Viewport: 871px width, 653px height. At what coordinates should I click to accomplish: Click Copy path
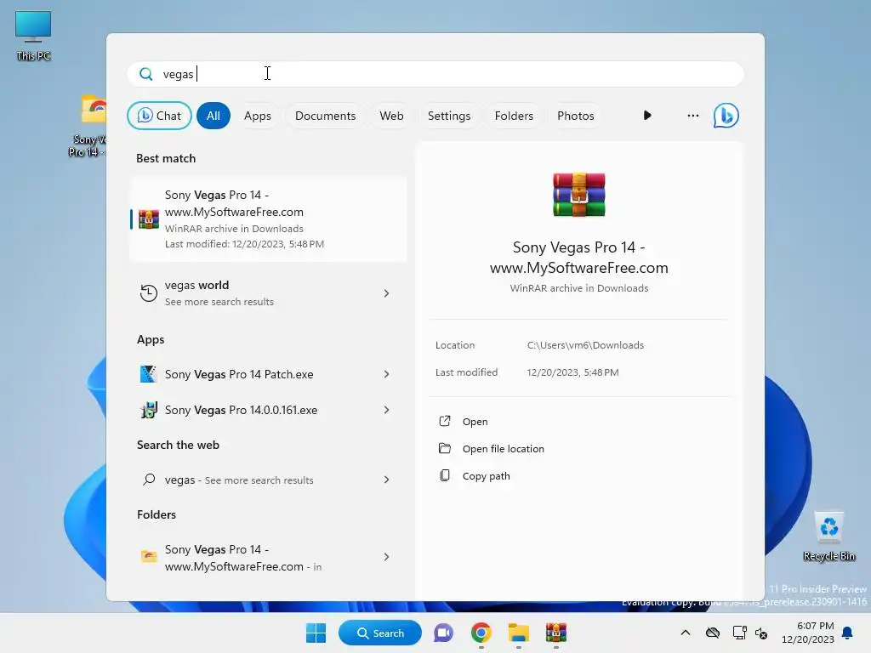click(x=486, y=476)
